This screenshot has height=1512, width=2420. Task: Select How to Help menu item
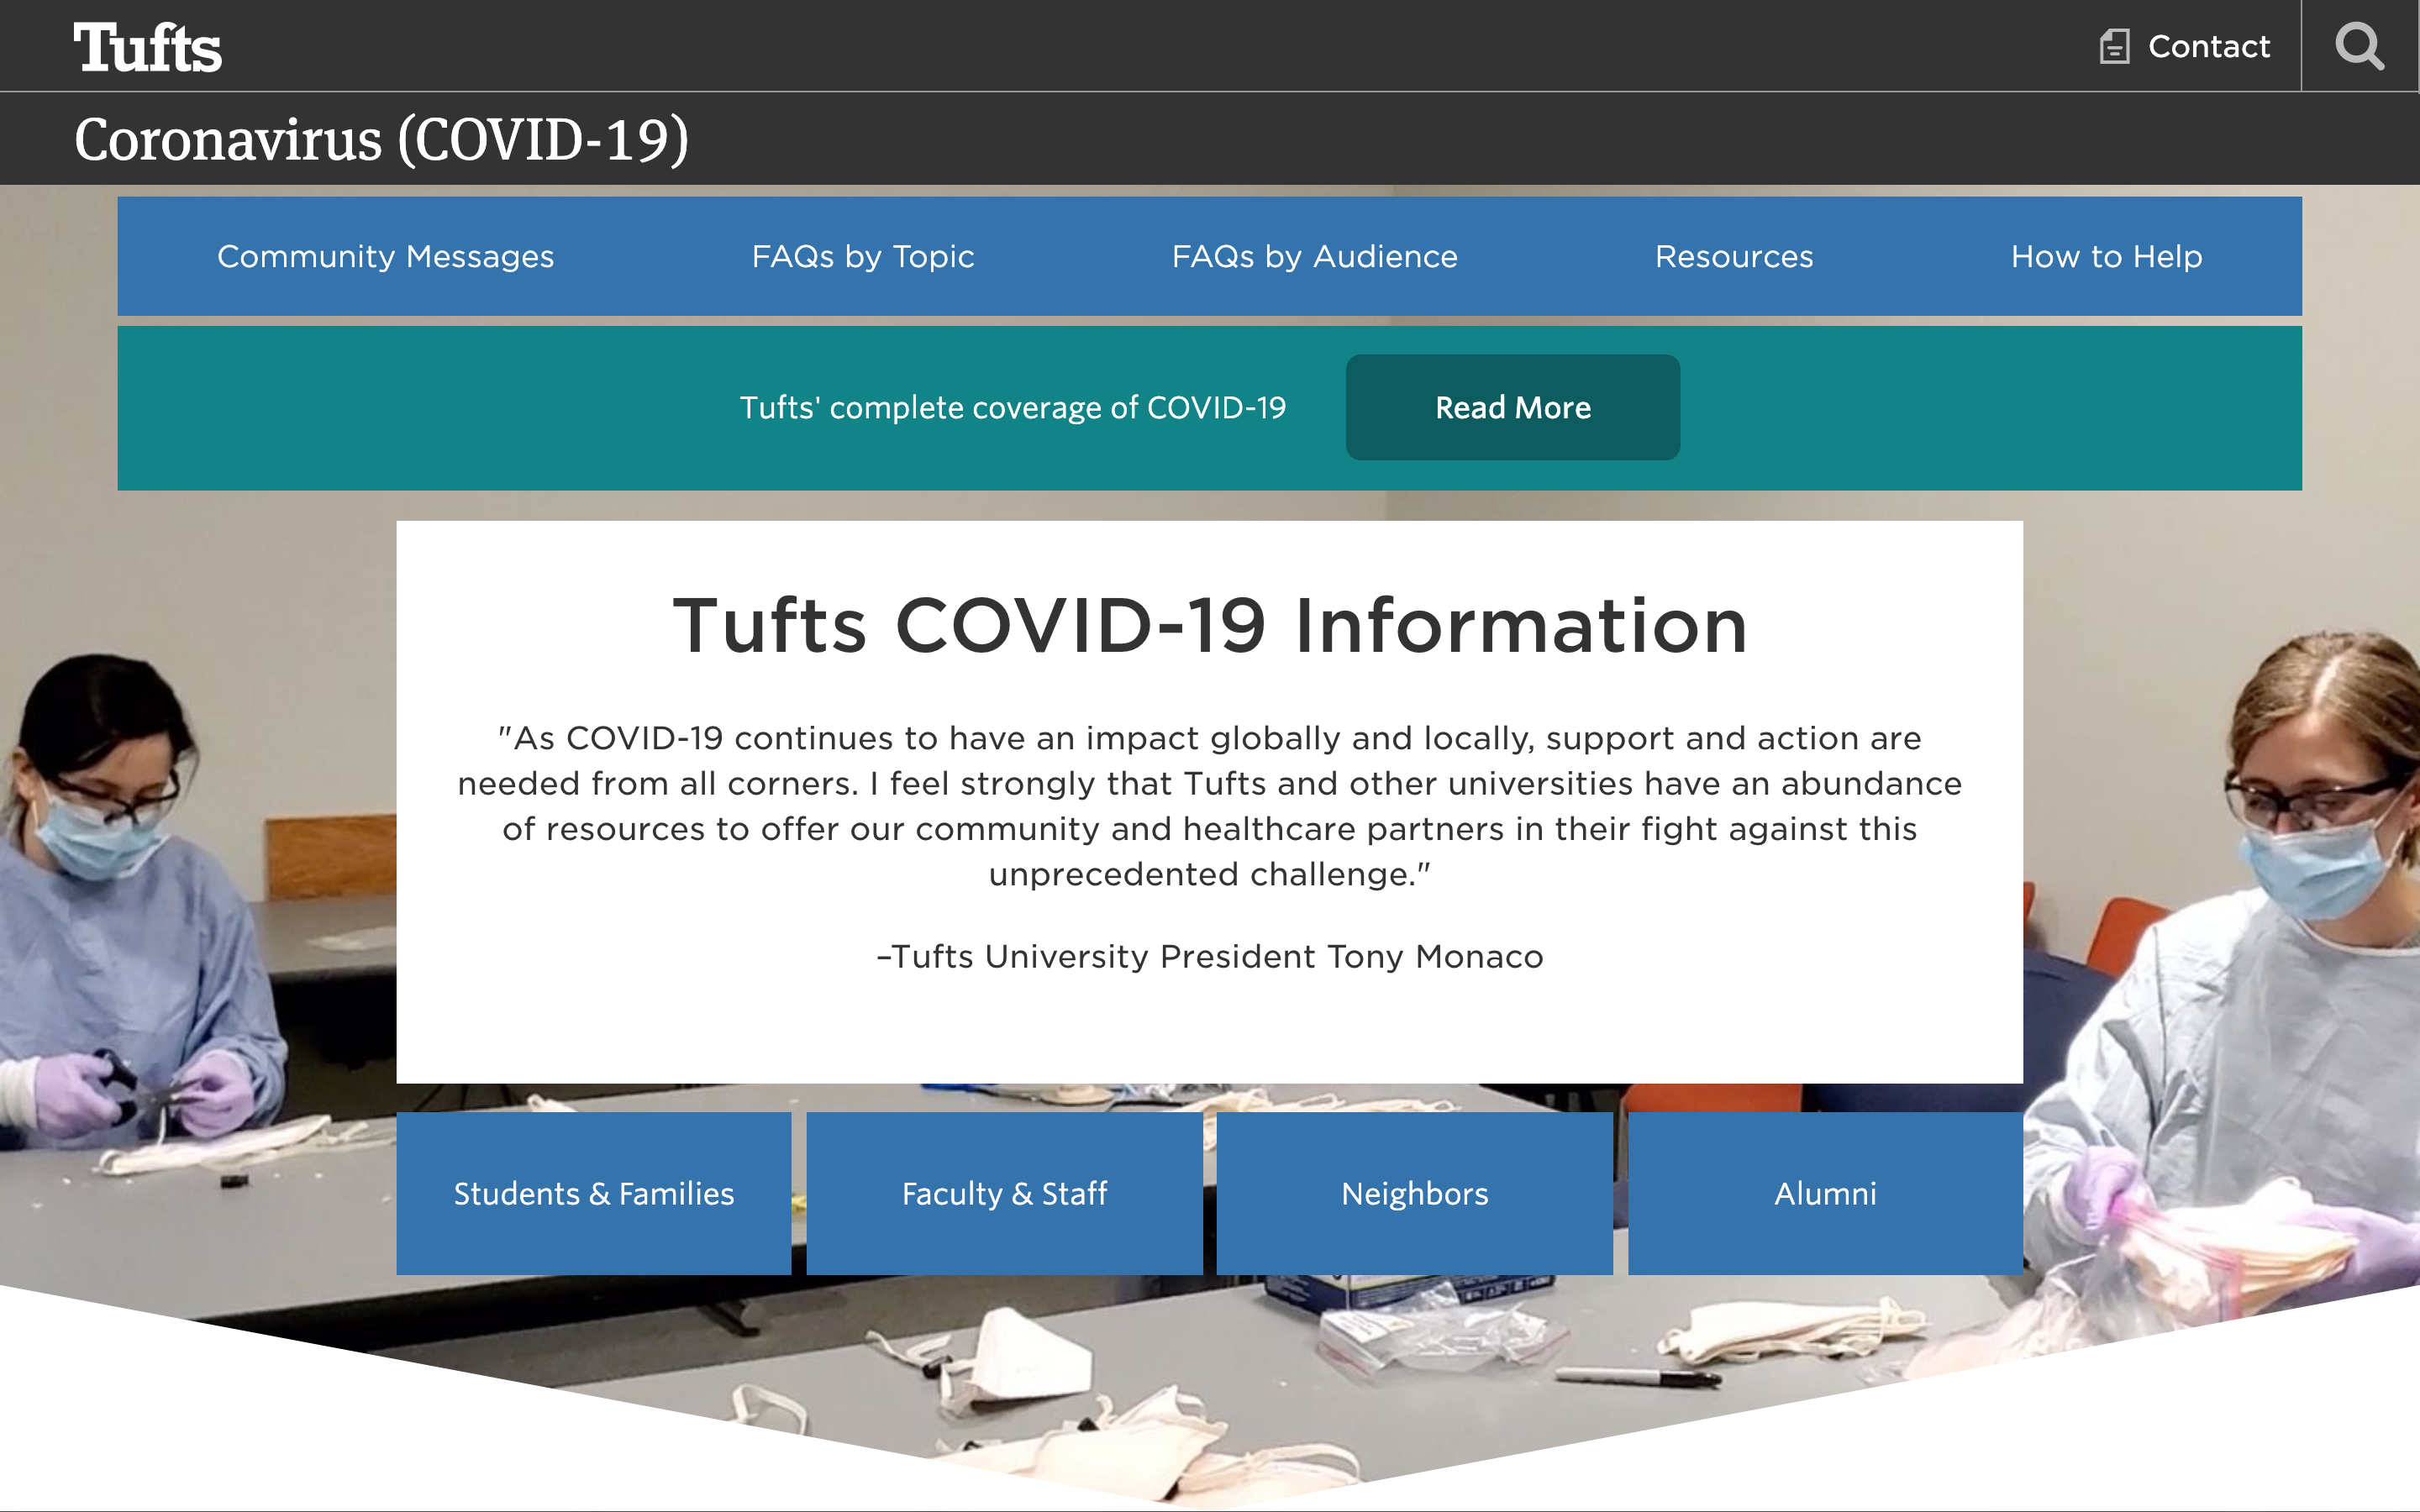[2106, 257]
